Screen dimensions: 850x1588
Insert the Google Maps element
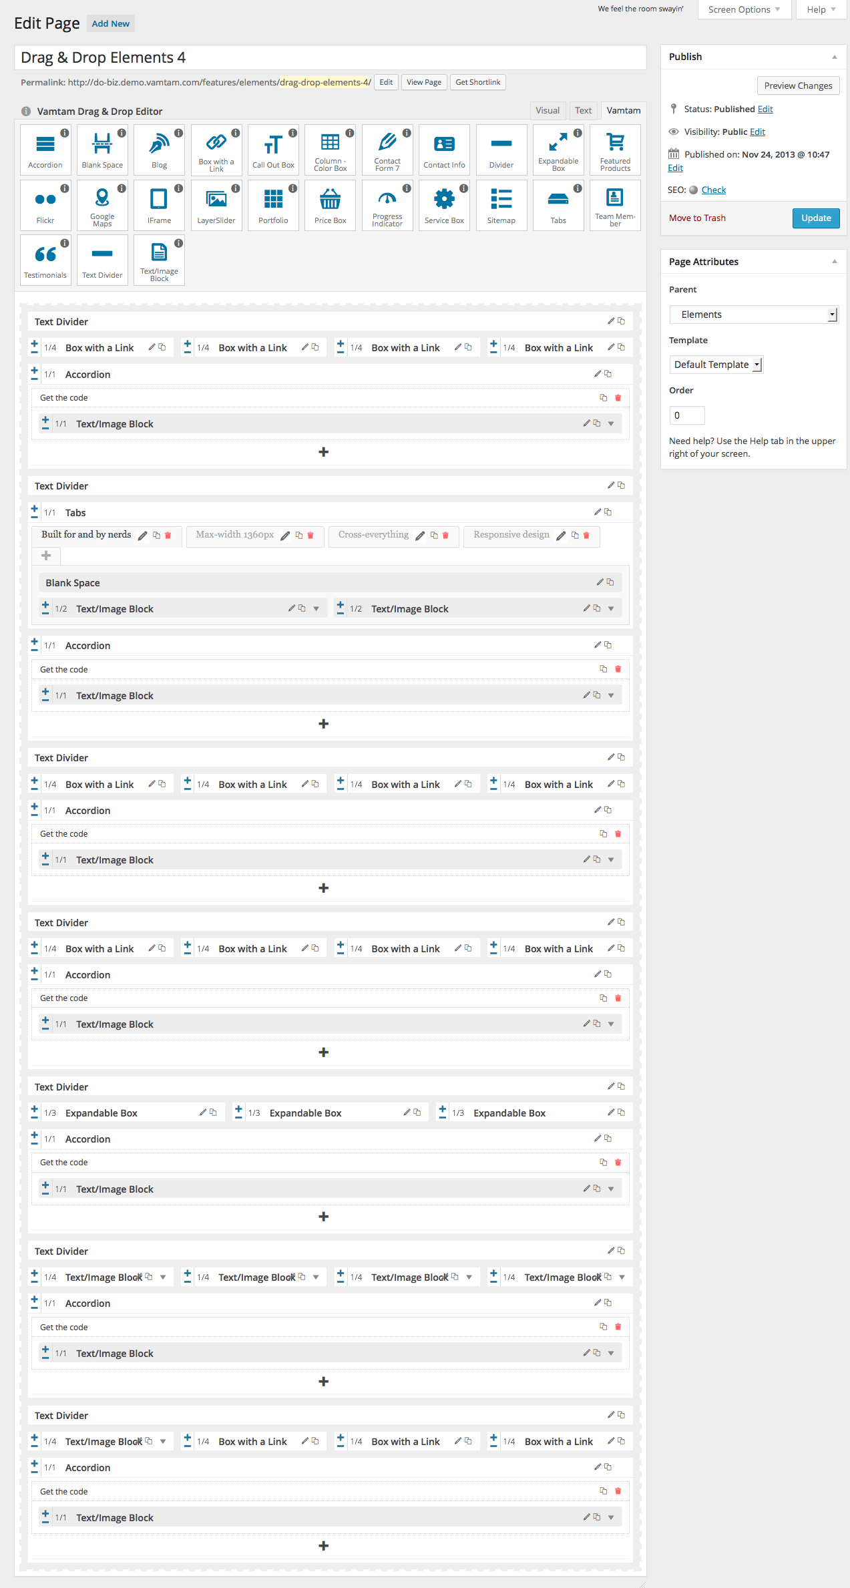(102, 205)
